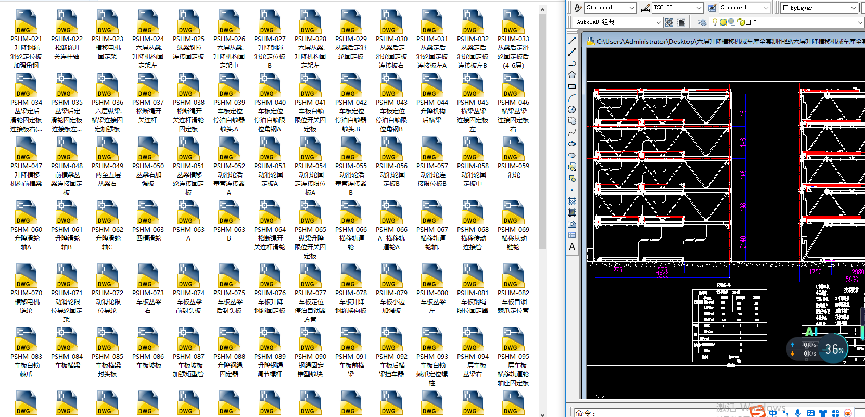Viewport: 865px width, 417px height.
Task: Toggle layer 0 freeze sun icon
Action: (x=723, y=22)
